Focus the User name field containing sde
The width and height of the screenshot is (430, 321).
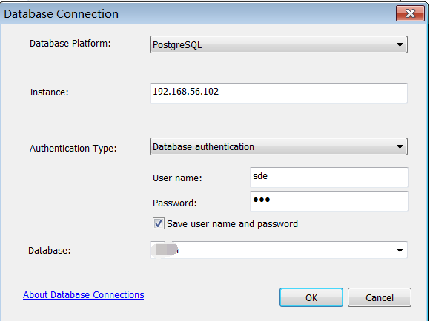pos(329,178)
